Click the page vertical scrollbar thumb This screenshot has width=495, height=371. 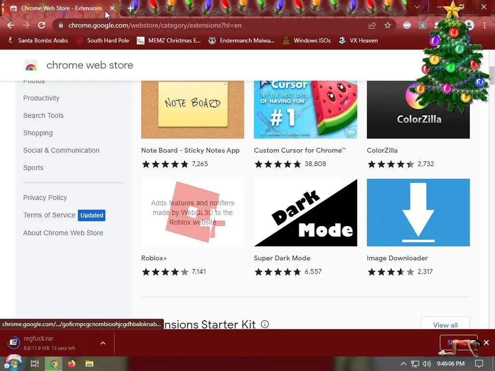click(492, 75)
